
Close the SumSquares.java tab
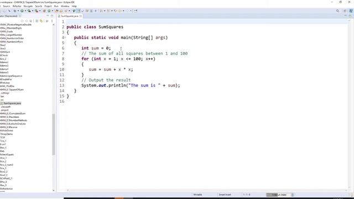(x=81, y=16)
